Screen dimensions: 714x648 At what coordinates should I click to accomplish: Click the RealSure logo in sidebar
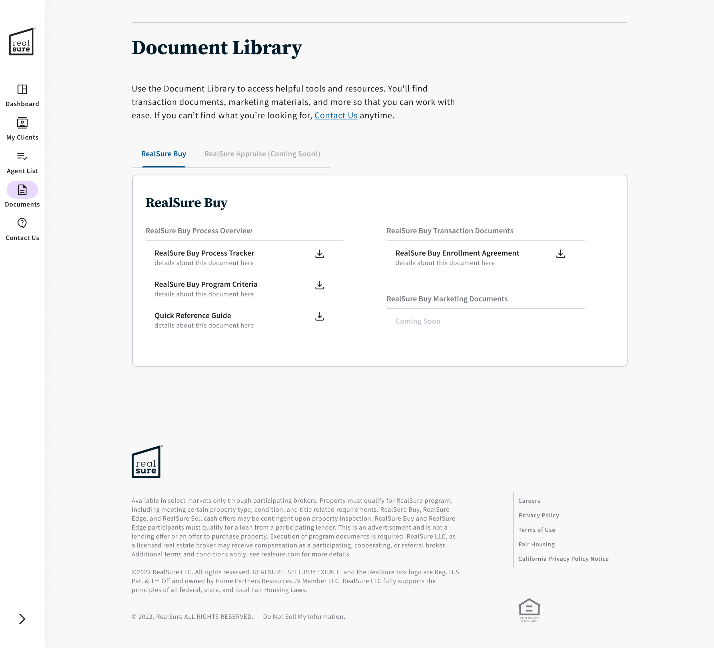tap(21, 42)
